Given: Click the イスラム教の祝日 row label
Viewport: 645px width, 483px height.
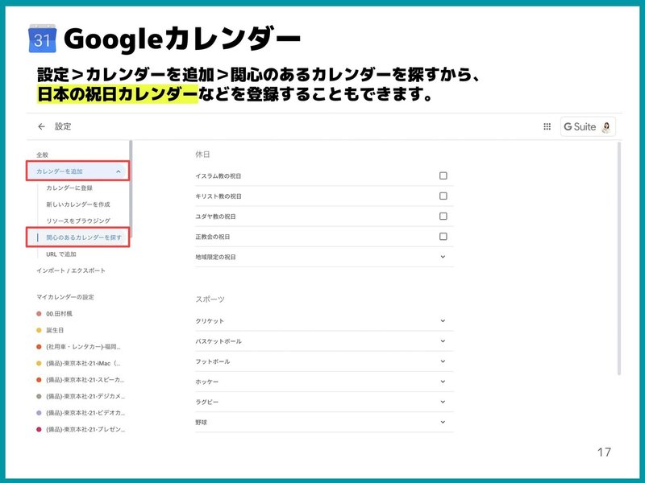Looking at the screenshot, I should pyautogui.click(x=218, y=176).
